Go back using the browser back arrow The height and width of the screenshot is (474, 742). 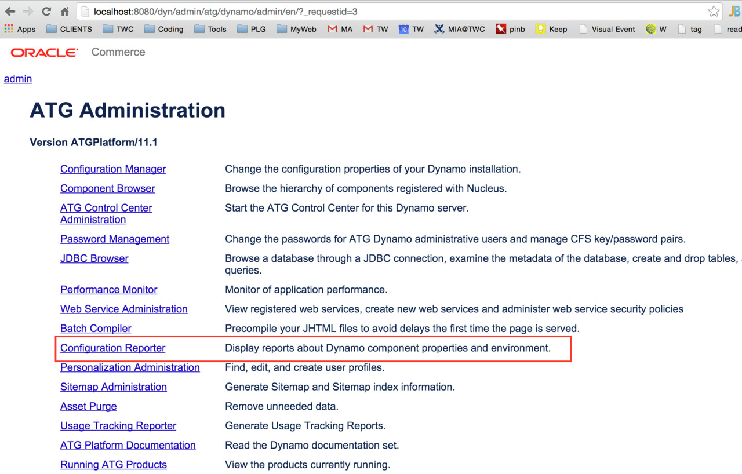pos(10,12)
